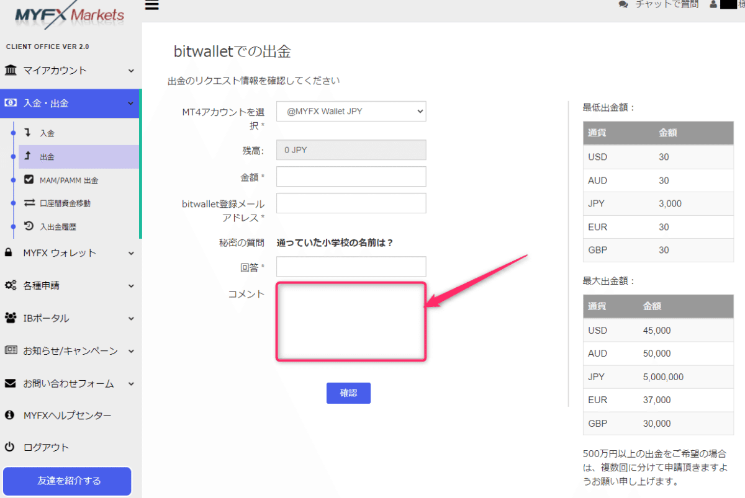Expand the MYFX ウォレット chevron
Screen dimensions: 745x498
coord(131,253)
